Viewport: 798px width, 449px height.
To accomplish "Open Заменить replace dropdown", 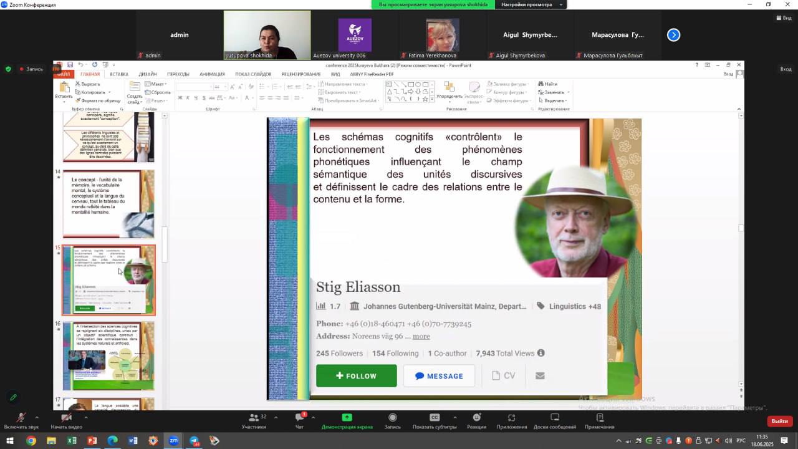I will coord(554,92).
